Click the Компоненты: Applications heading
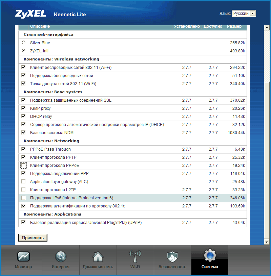 coord(53,214)
